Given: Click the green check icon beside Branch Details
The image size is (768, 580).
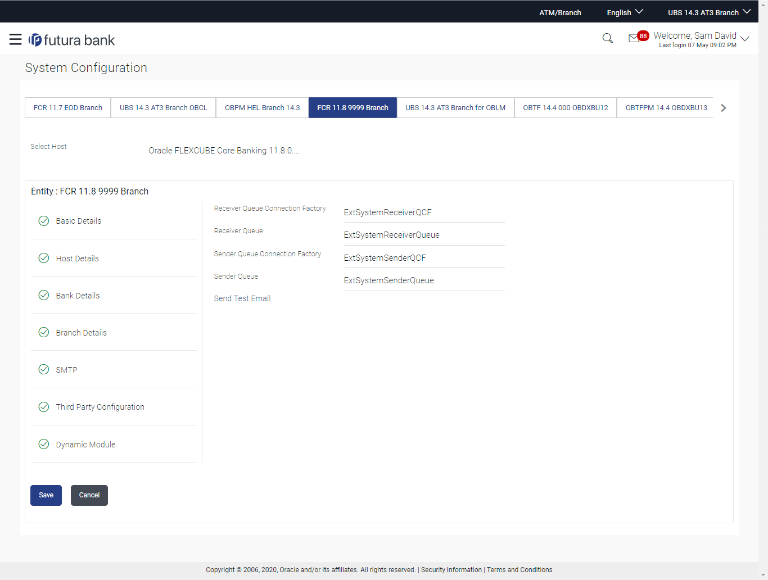Looking at the screenshot, I should click(43, 332).
